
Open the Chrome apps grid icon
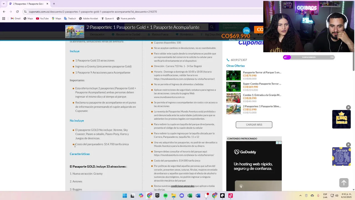(x=4, y=19)
